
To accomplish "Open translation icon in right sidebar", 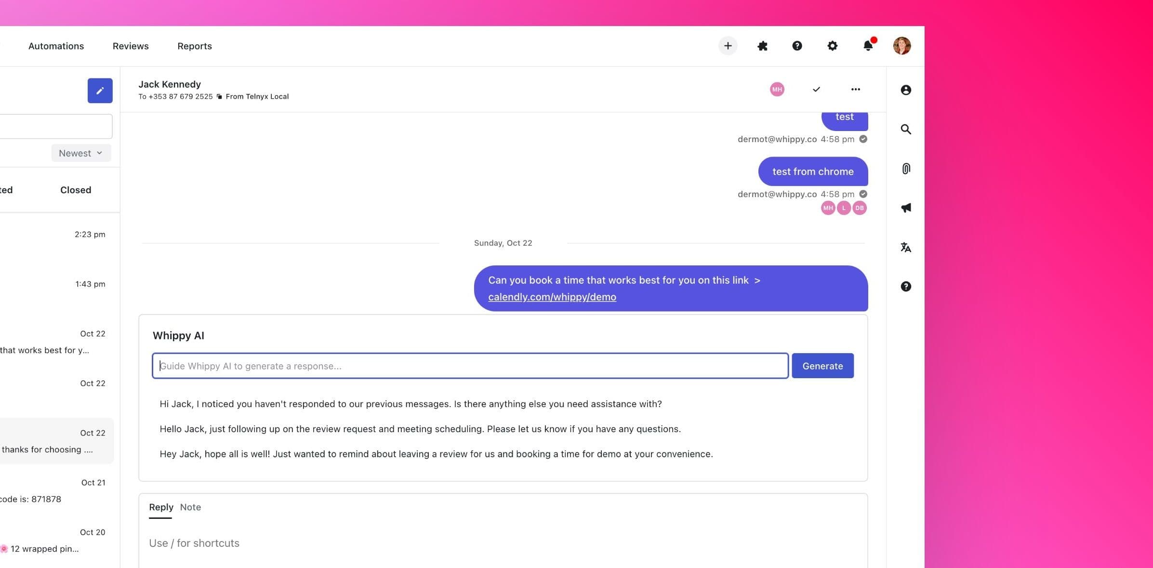I will (x=906, y=247).
